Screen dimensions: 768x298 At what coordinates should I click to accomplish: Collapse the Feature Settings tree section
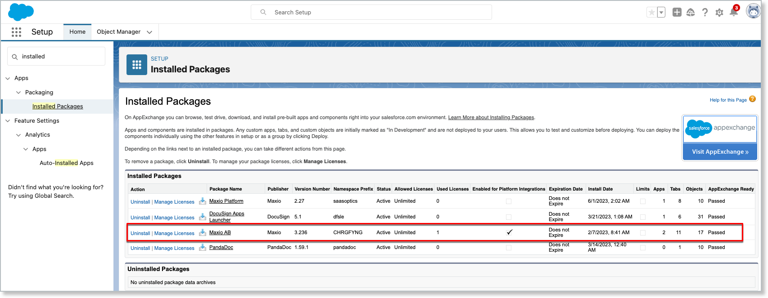click(x=8, y=121)
